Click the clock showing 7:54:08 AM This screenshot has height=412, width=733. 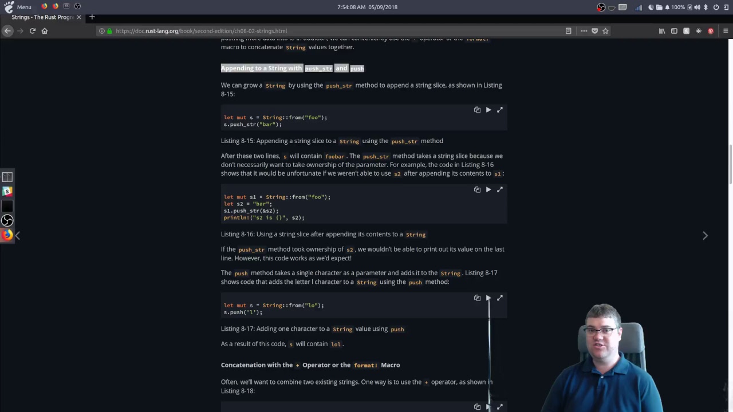pos(367,7)
